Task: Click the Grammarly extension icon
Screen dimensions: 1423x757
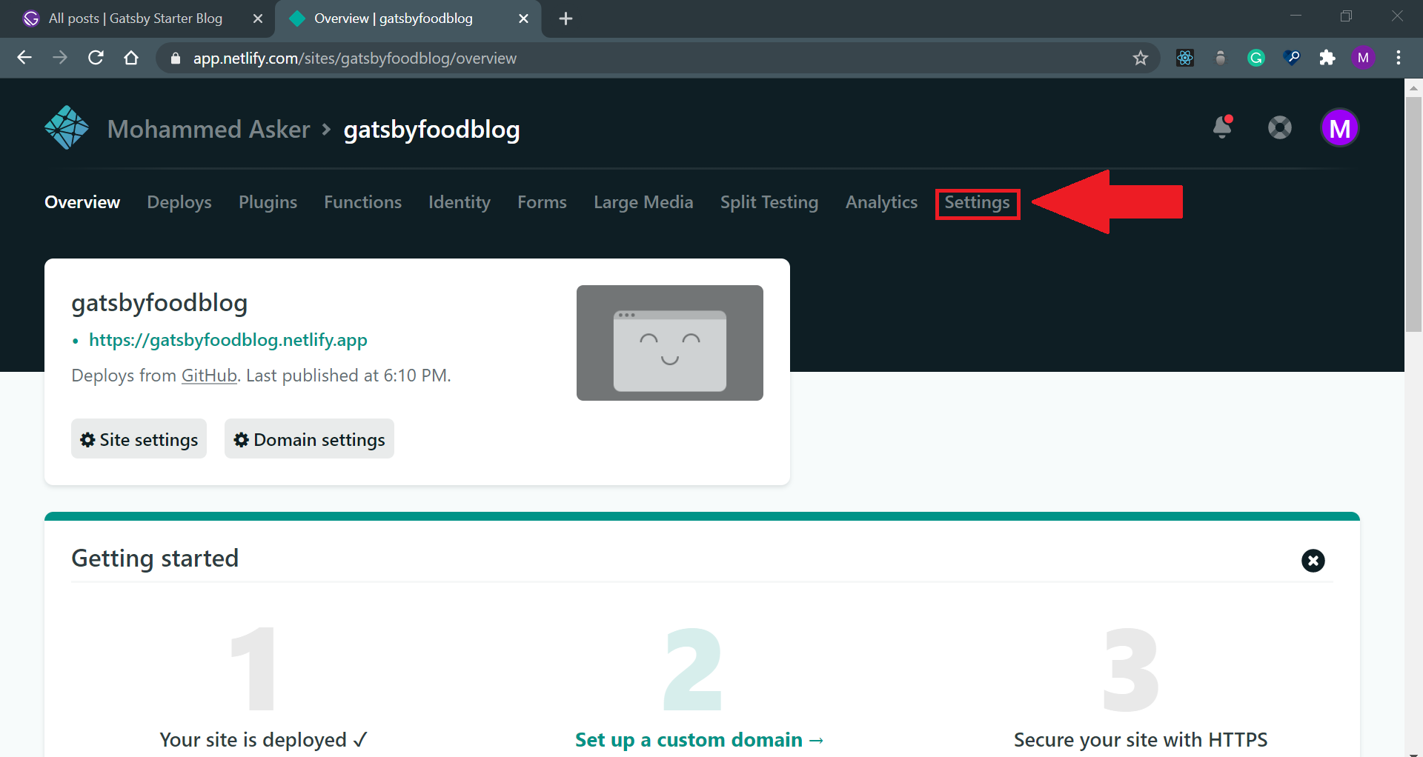Action: (x=1256, y=58)
